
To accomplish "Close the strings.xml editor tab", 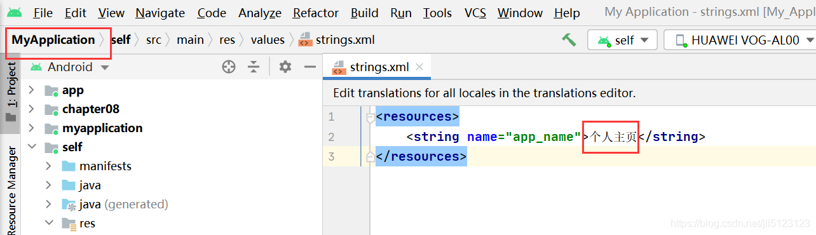I will (x=419, y=67).
